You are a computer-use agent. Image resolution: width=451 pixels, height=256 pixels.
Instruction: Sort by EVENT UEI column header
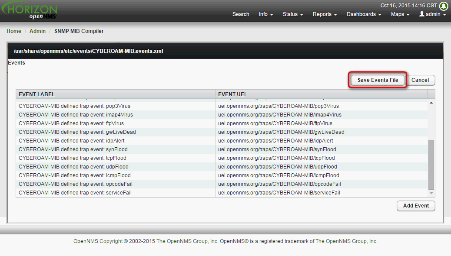tap(321, 94)
